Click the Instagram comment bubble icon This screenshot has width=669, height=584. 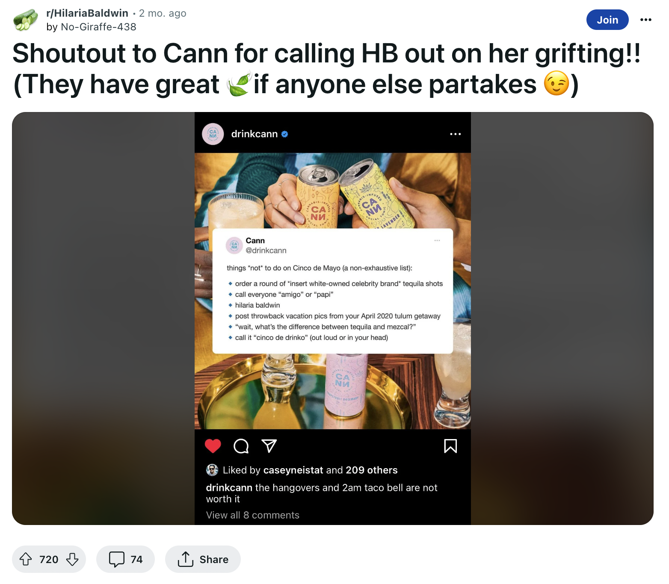point(241,446)
